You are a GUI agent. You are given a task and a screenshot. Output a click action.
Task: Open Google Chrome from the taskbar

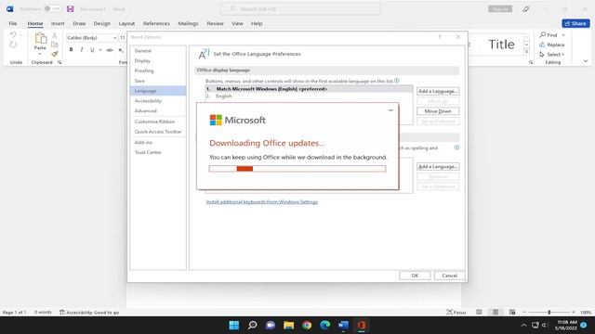(x=307, y=325)
